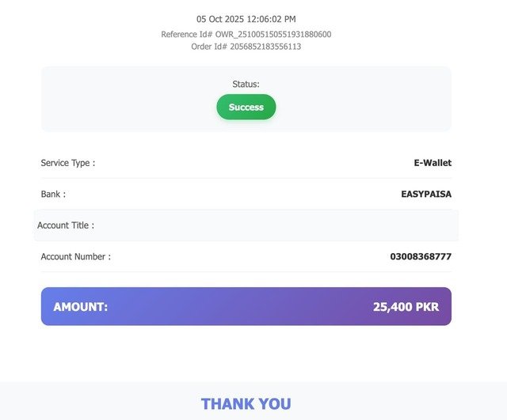The image size is (507, 420).
Task: Click the green Success status badge
Action: click(x=246, y=108)
